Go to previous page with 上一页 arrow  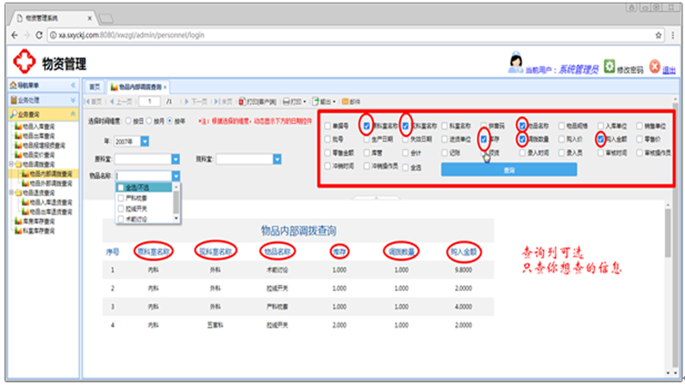112,101
